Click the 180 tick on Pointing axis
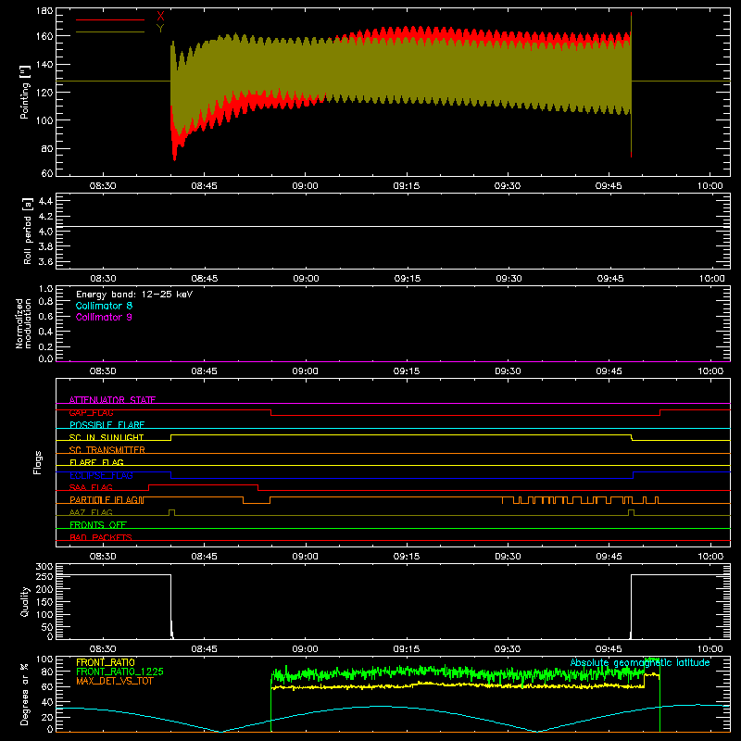741x741 pixels. click(44, 10)
